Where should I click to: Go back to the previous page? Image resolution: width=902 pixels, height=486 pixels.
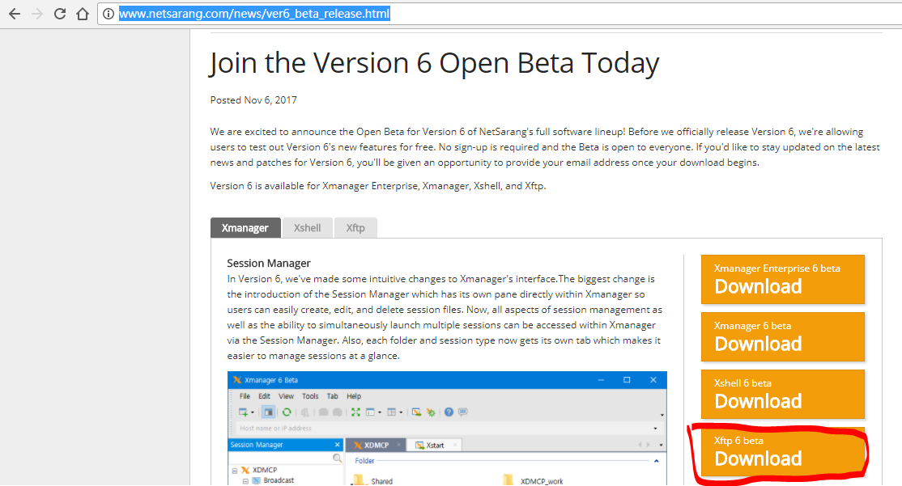[15, 14]
